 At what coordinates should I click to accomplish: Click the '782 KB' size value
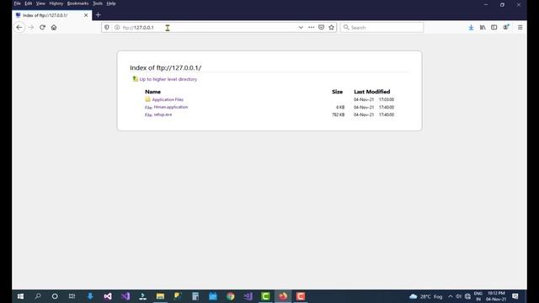tap(339, 114)
